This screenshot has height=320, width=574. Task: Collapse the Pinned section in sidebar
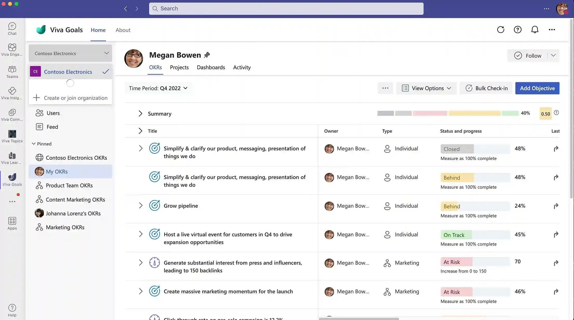point(34,144)
